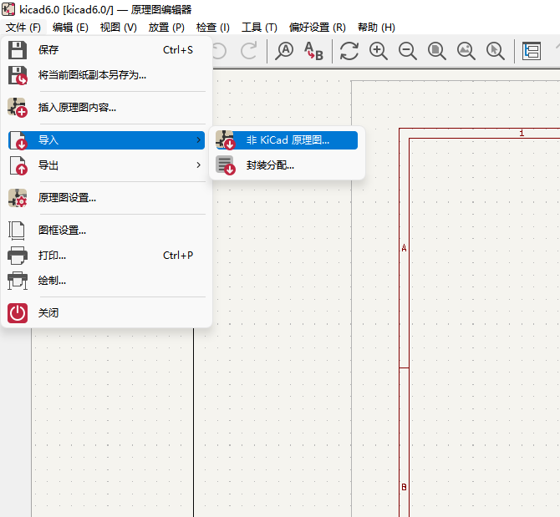Choose 原理图设置... entry
Screen dimensions: 560x517
point(106,198)
